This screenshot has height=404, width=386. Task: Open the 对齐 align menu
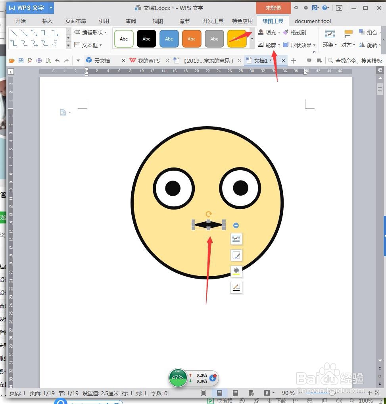click(x=348, y=39)
